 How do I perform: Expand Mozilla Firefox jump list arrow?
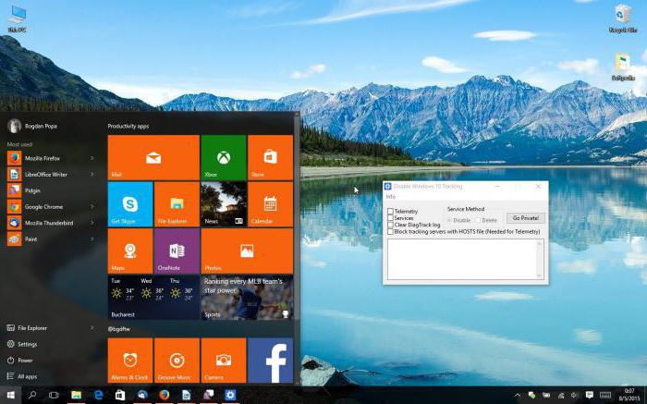pos(92,158)
